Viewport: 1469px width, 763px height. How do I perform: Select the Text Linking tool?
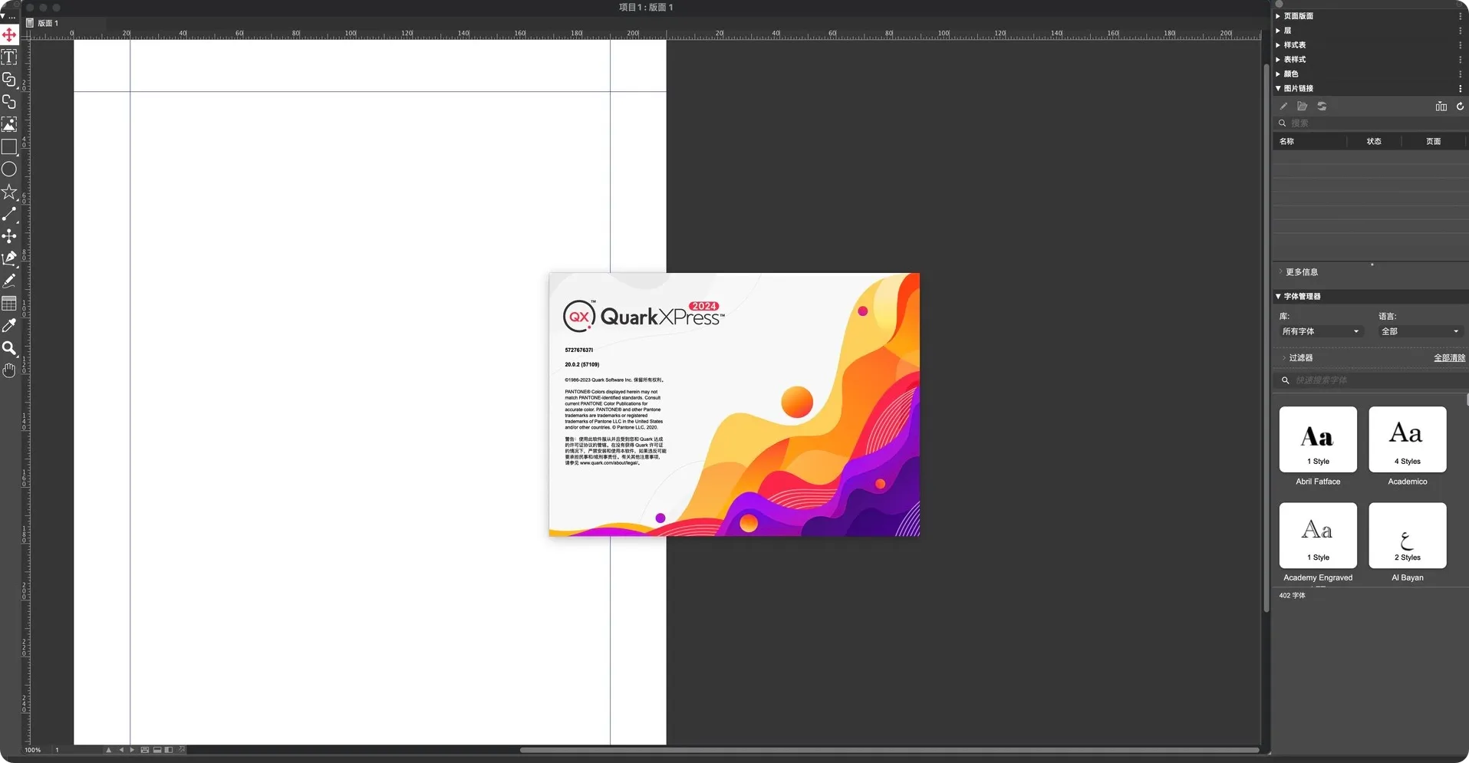(x=9, y=79)
